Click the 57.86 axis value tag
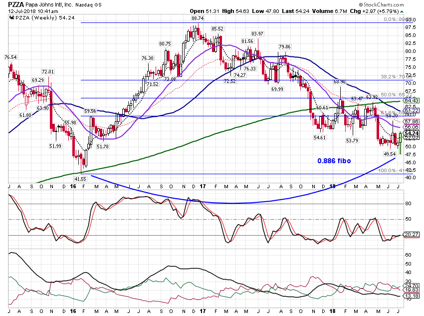Screen dimensions: 424x316 click(412, 122)
